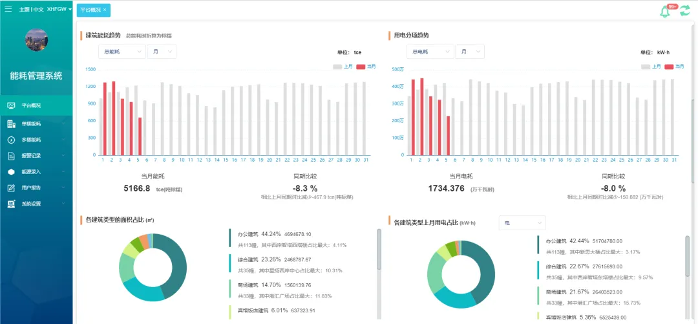
Task: Collapse the sidebar with the hamburger icon
Action: pos(8,10)
